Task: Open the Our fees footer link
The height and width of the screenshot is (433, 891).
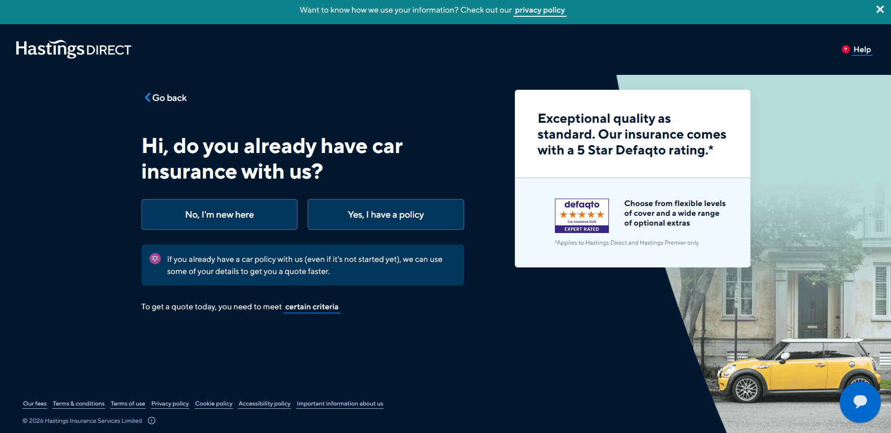Action: click(35, 404)
